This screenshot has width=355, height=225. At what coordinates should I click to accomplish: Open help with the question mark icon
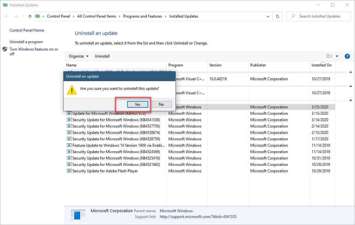tap(347, 56)
